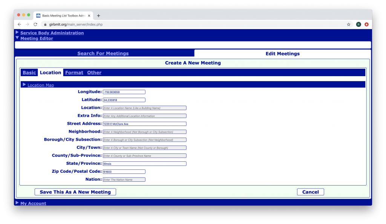View site info via the lock icon

45,25
